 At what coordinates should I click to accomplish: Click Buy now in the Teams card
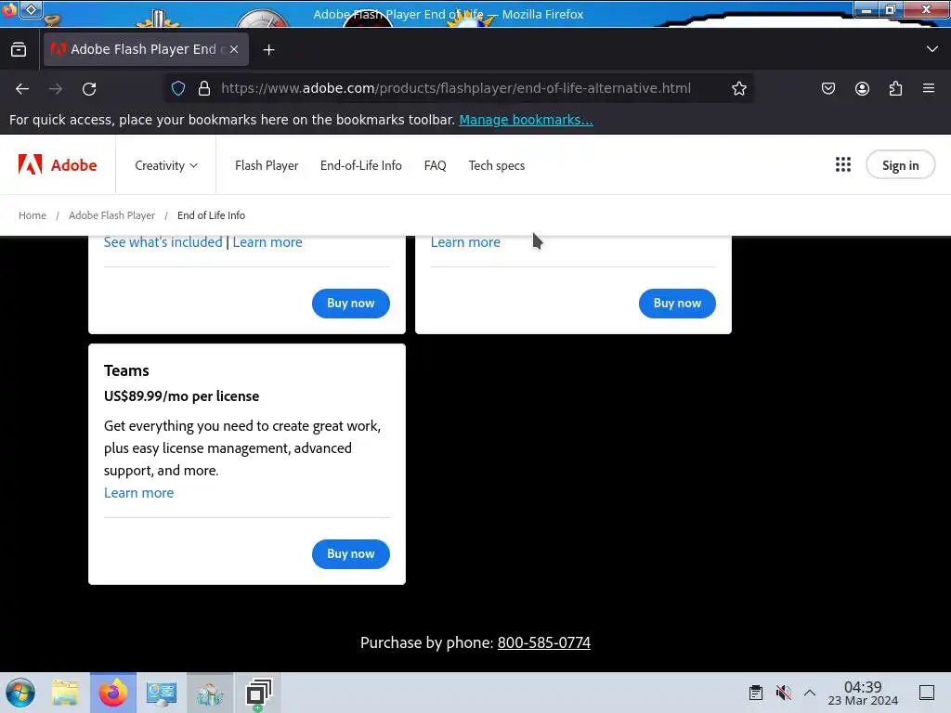[x=350, y=553]
